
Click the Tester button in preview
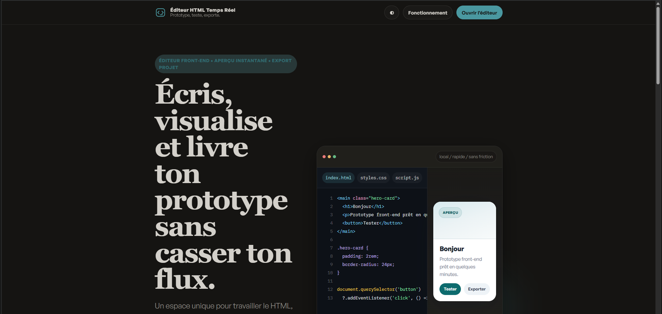tap(450, 289)
